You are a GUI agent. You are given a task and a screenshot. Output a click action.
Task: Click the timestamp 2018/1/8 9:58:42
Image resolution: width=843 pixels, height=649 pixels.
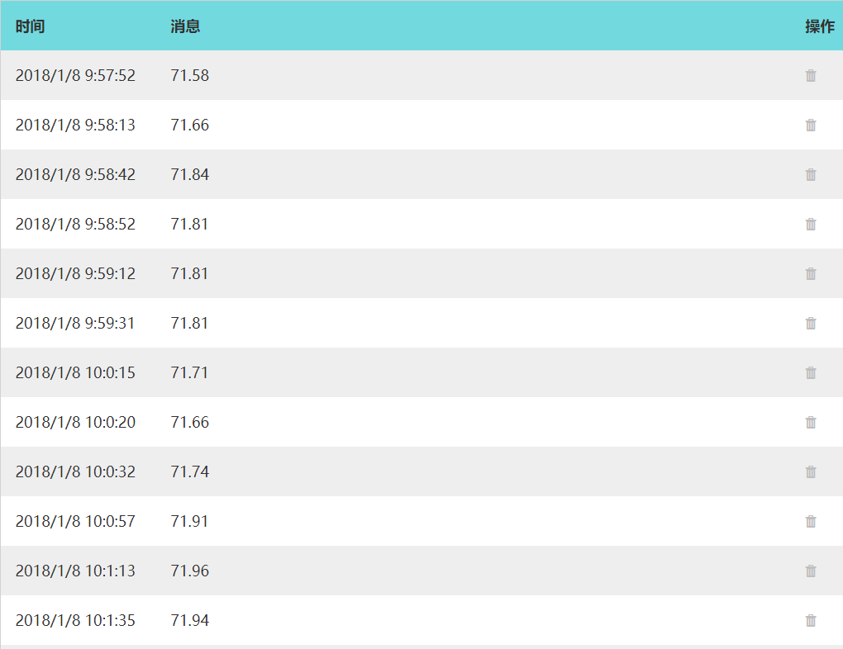click(75, 174)
